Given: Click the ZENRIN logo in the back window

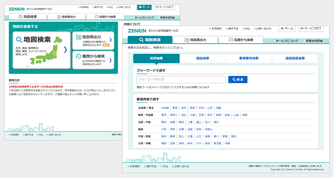Looking at the screenshot, I should point(17,9).
